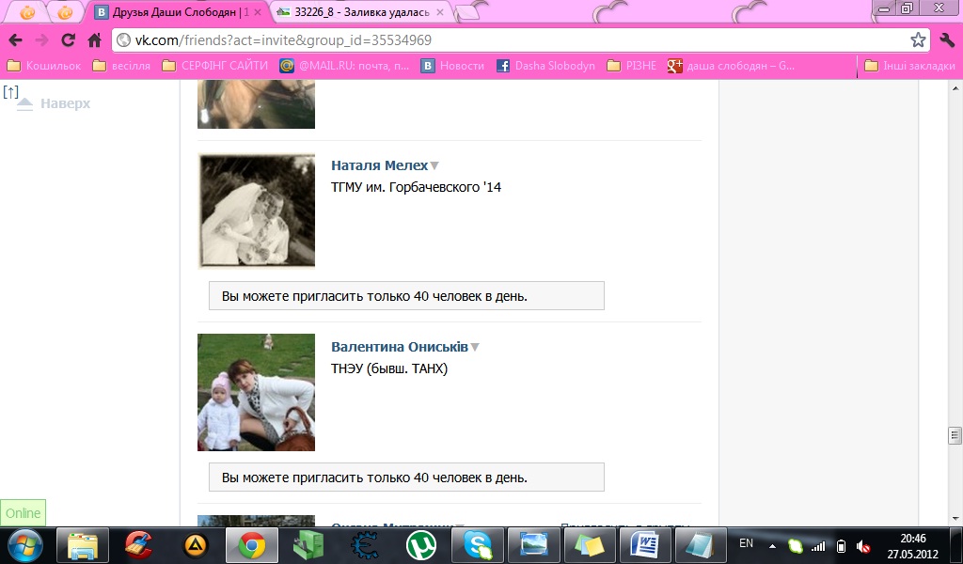This screenshot has width=963, height=564.
Task: Click Наталя Мелех's wedding photo avatar
Action: [x=256, y=211]
